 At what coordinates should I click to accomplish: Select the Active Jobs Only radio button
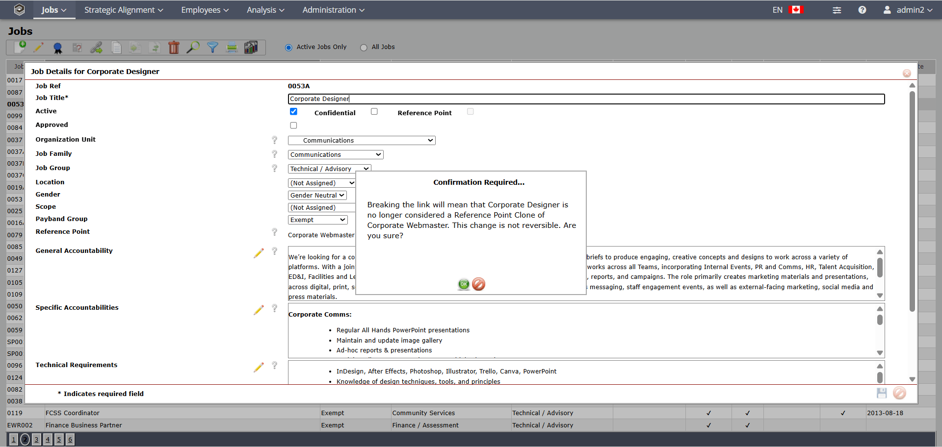288,48
